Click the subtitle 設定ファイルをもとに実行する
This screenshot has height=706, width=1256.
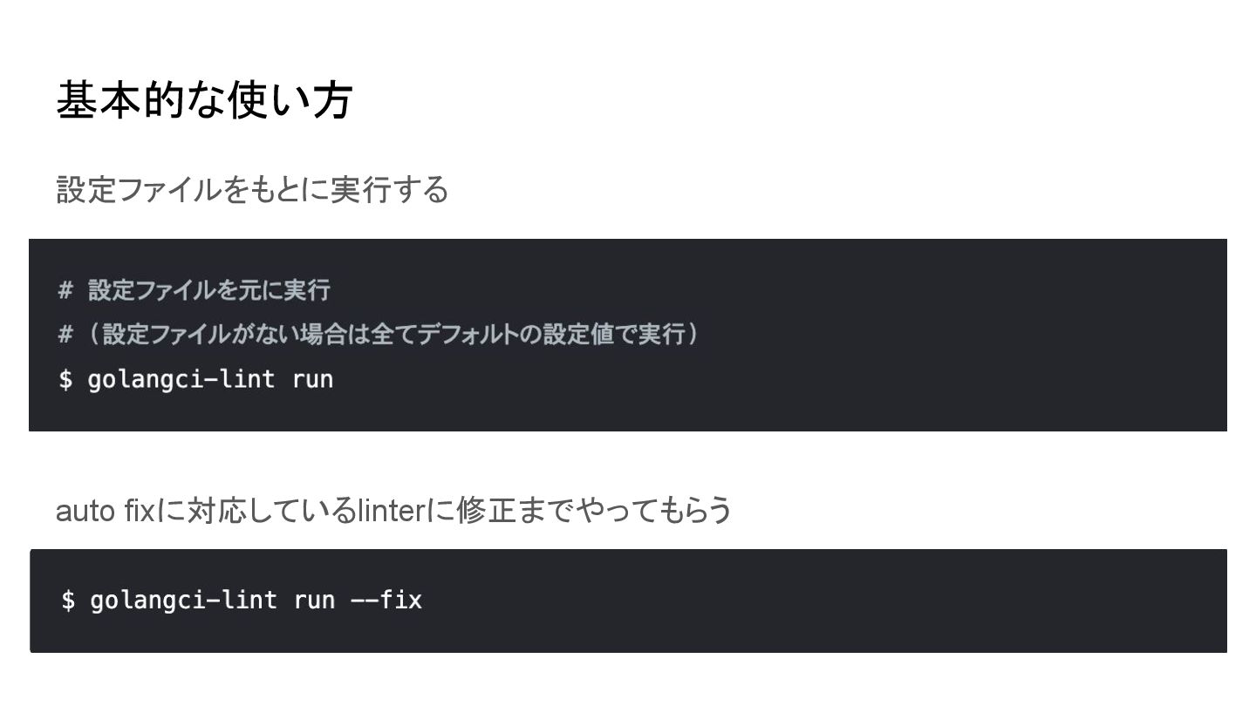[x=252, y=189]
